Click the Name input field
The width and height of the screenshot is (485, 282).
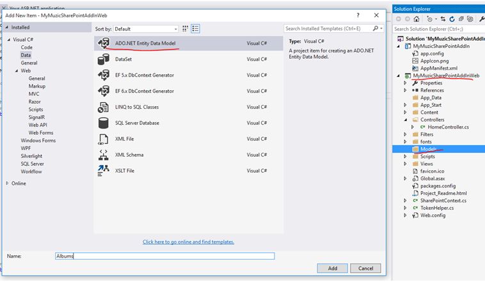tap(165, 256)
